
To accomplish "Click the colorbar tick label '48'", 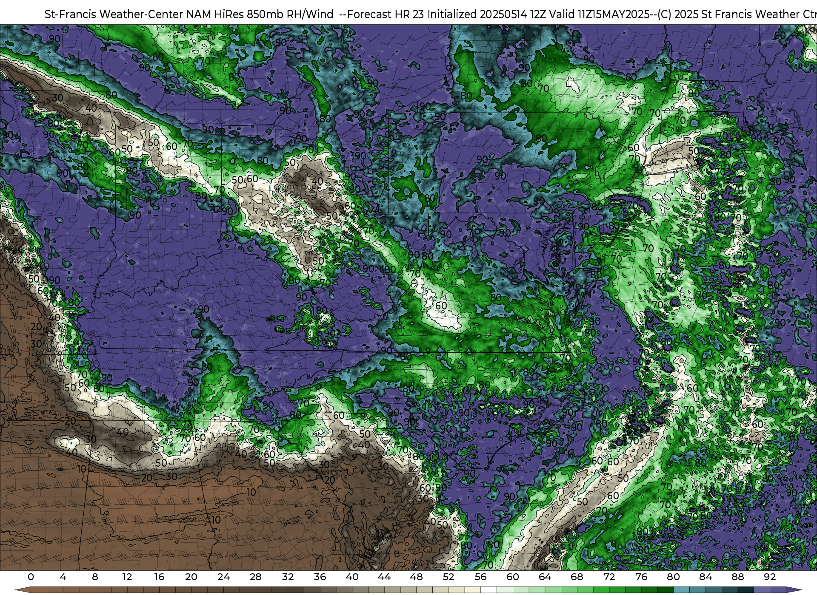I will pos(416,577).
